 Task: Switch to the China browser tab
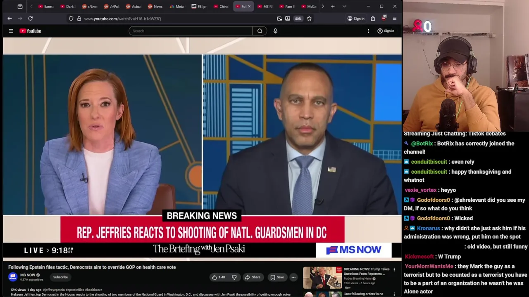click(x=221, y=7)
